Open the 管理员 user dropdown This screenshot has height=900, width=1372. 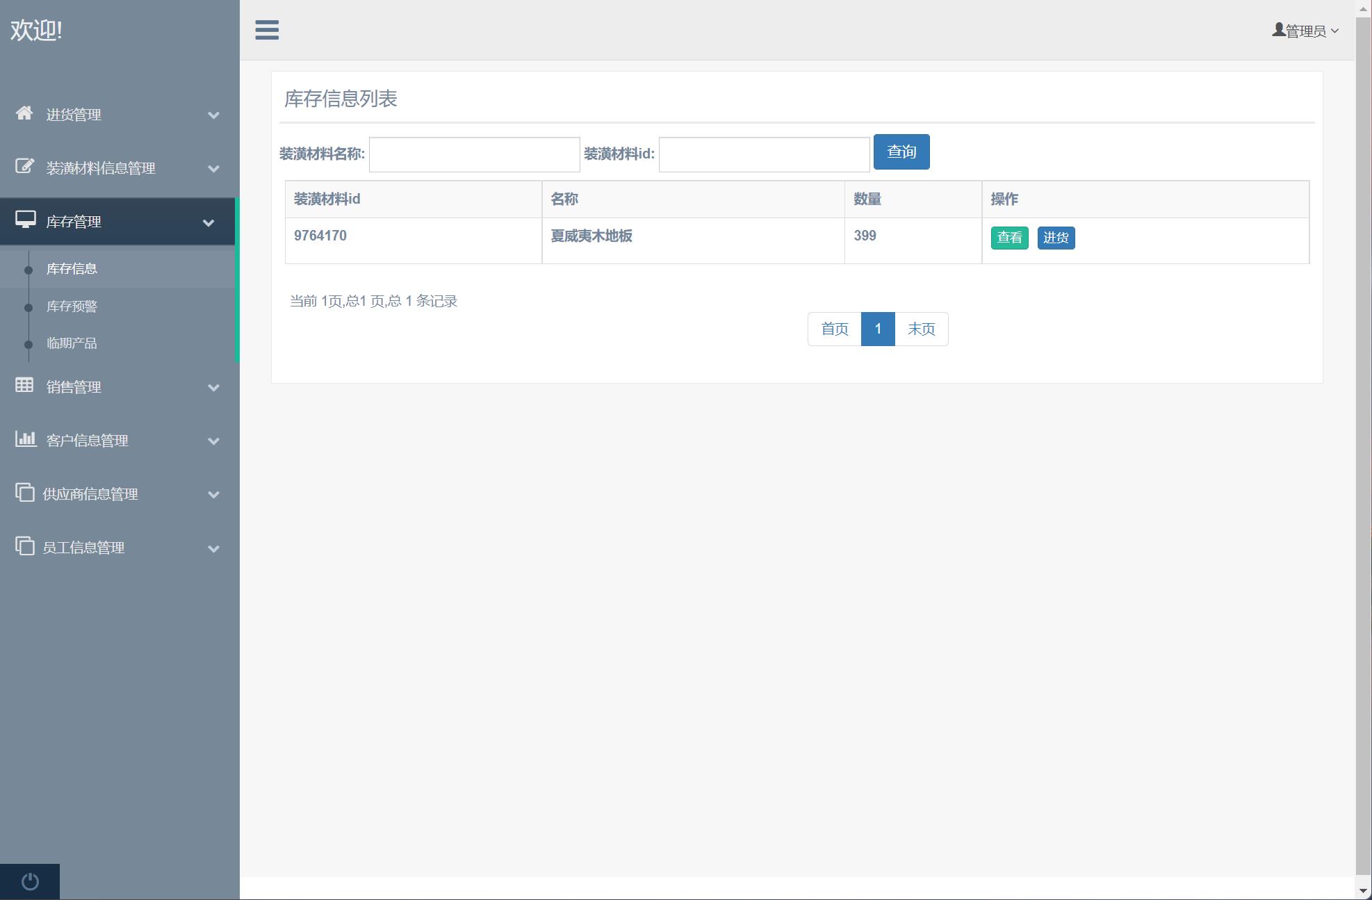[x=1305, y=31]
